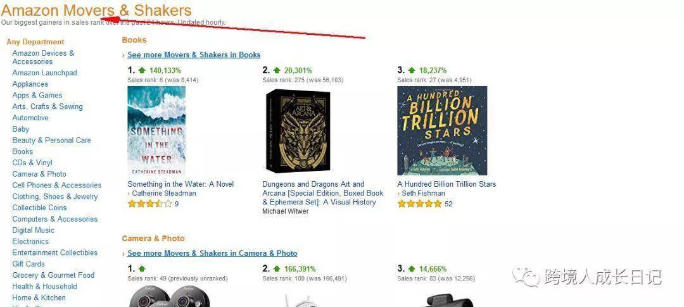Choose Computers & Accessories department

[55, 219]
